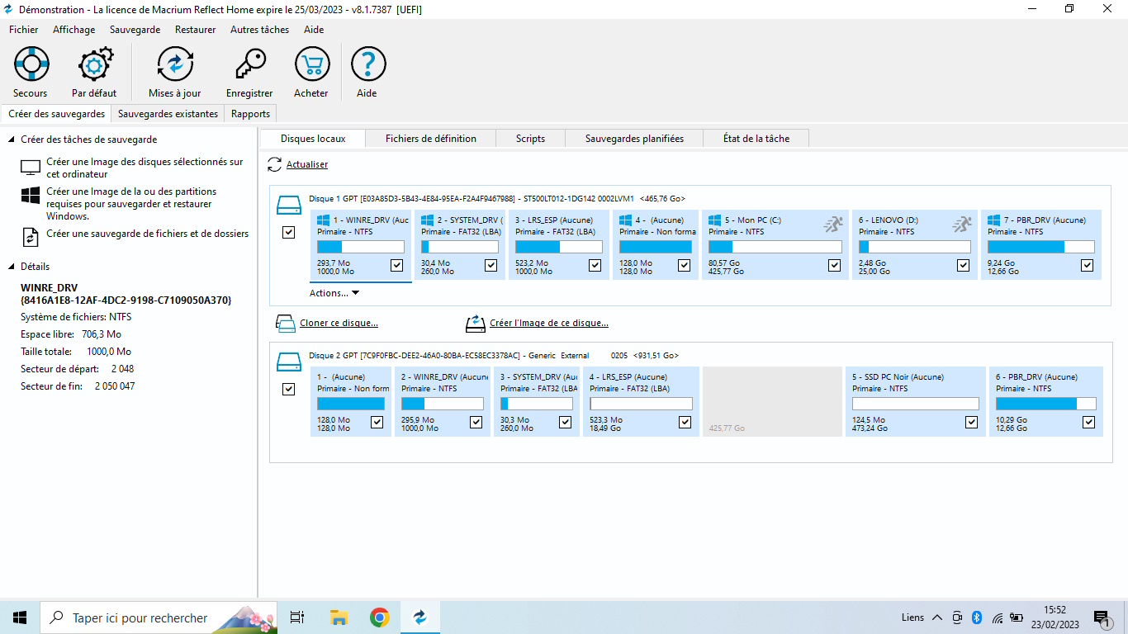1128x634 pixels.
Task: Launch File Explorer from the taskbar
Action: coord(339,617)
